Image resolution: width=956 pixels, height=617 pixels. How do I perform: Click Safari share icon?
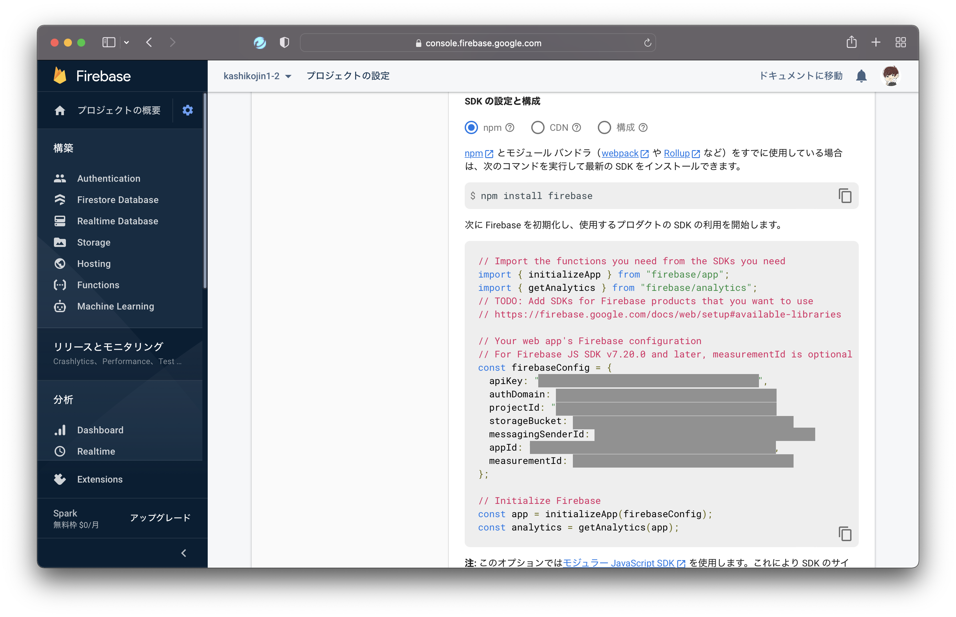851,42
